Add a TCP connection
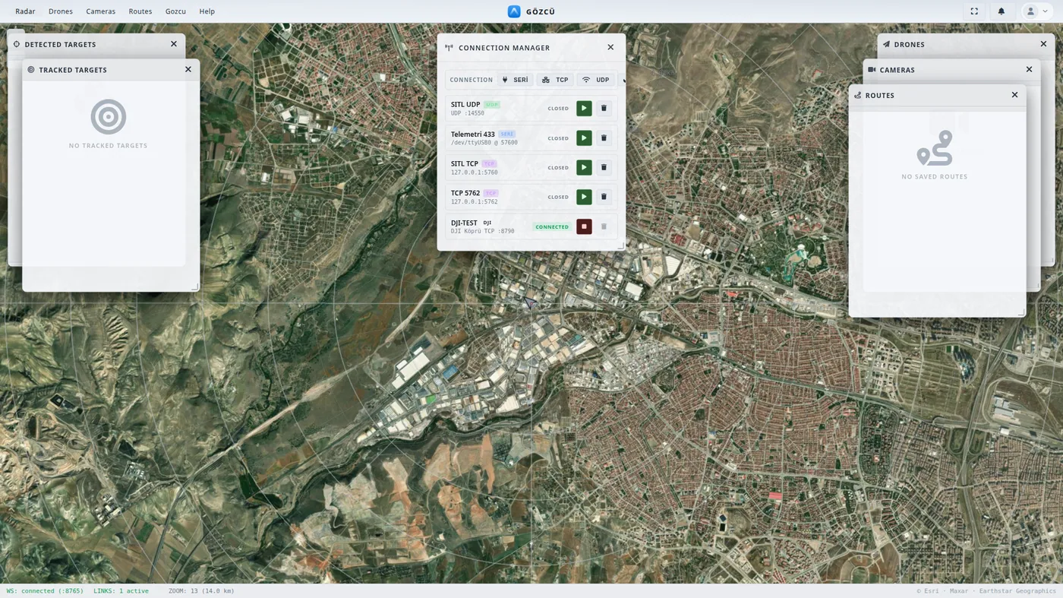The width and height of the screenshot is (1063, 598). tap(555, 80)
